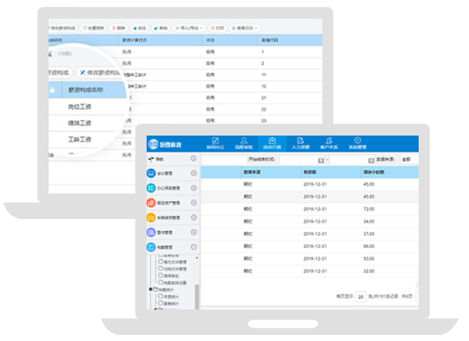Screen dimensions: 469x341
Task: Expand the 办公用品管理 section
Action: click(194, 188)
